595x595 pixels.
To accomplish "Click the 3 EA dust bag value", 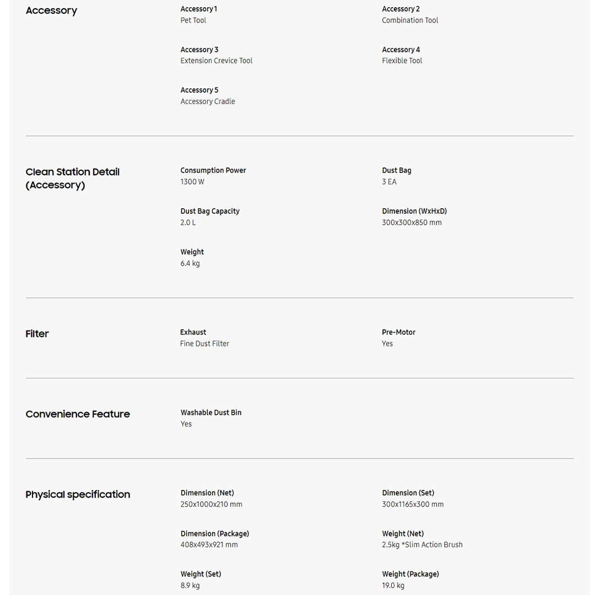I will [x=389, y=182].
